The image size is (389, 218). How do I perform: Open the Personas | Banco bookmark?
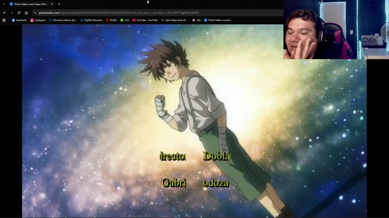[x=63, y=20]
